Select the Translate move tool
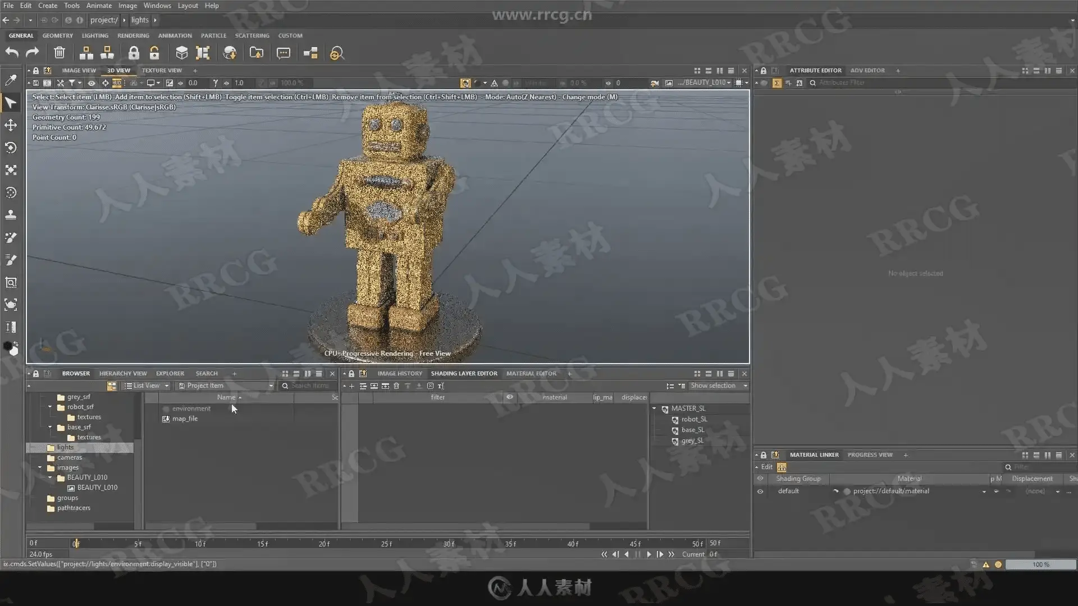1078x606 pixels. point(11,125)
